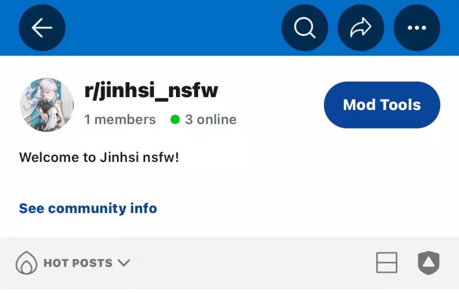Tap the word HOT in sort bar
Image resolution: width=459 pixels, height=293 pixels.
[56, 263]
